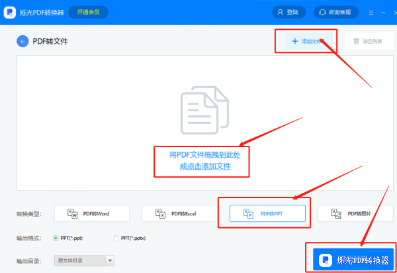Click the dropdown arrow for output directory

[x=110, y=260]
